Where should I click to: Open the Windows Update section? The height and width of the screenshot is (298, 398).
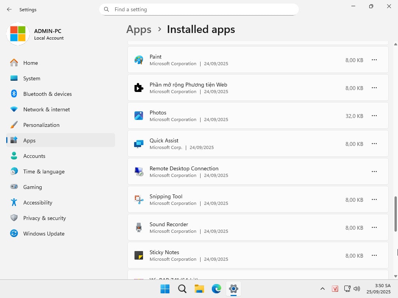click(44, 234)
